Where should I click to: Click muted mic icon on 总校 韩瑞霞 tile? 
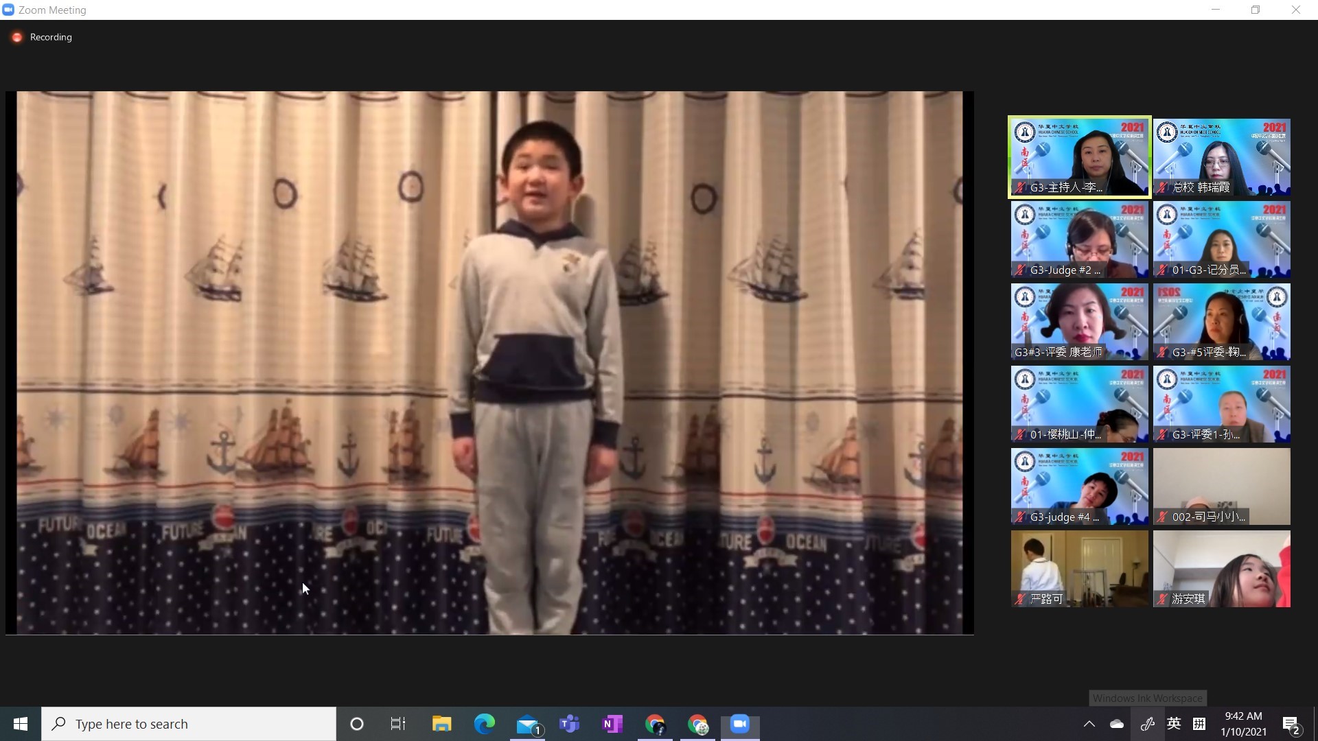click(x=1163, y=187)
